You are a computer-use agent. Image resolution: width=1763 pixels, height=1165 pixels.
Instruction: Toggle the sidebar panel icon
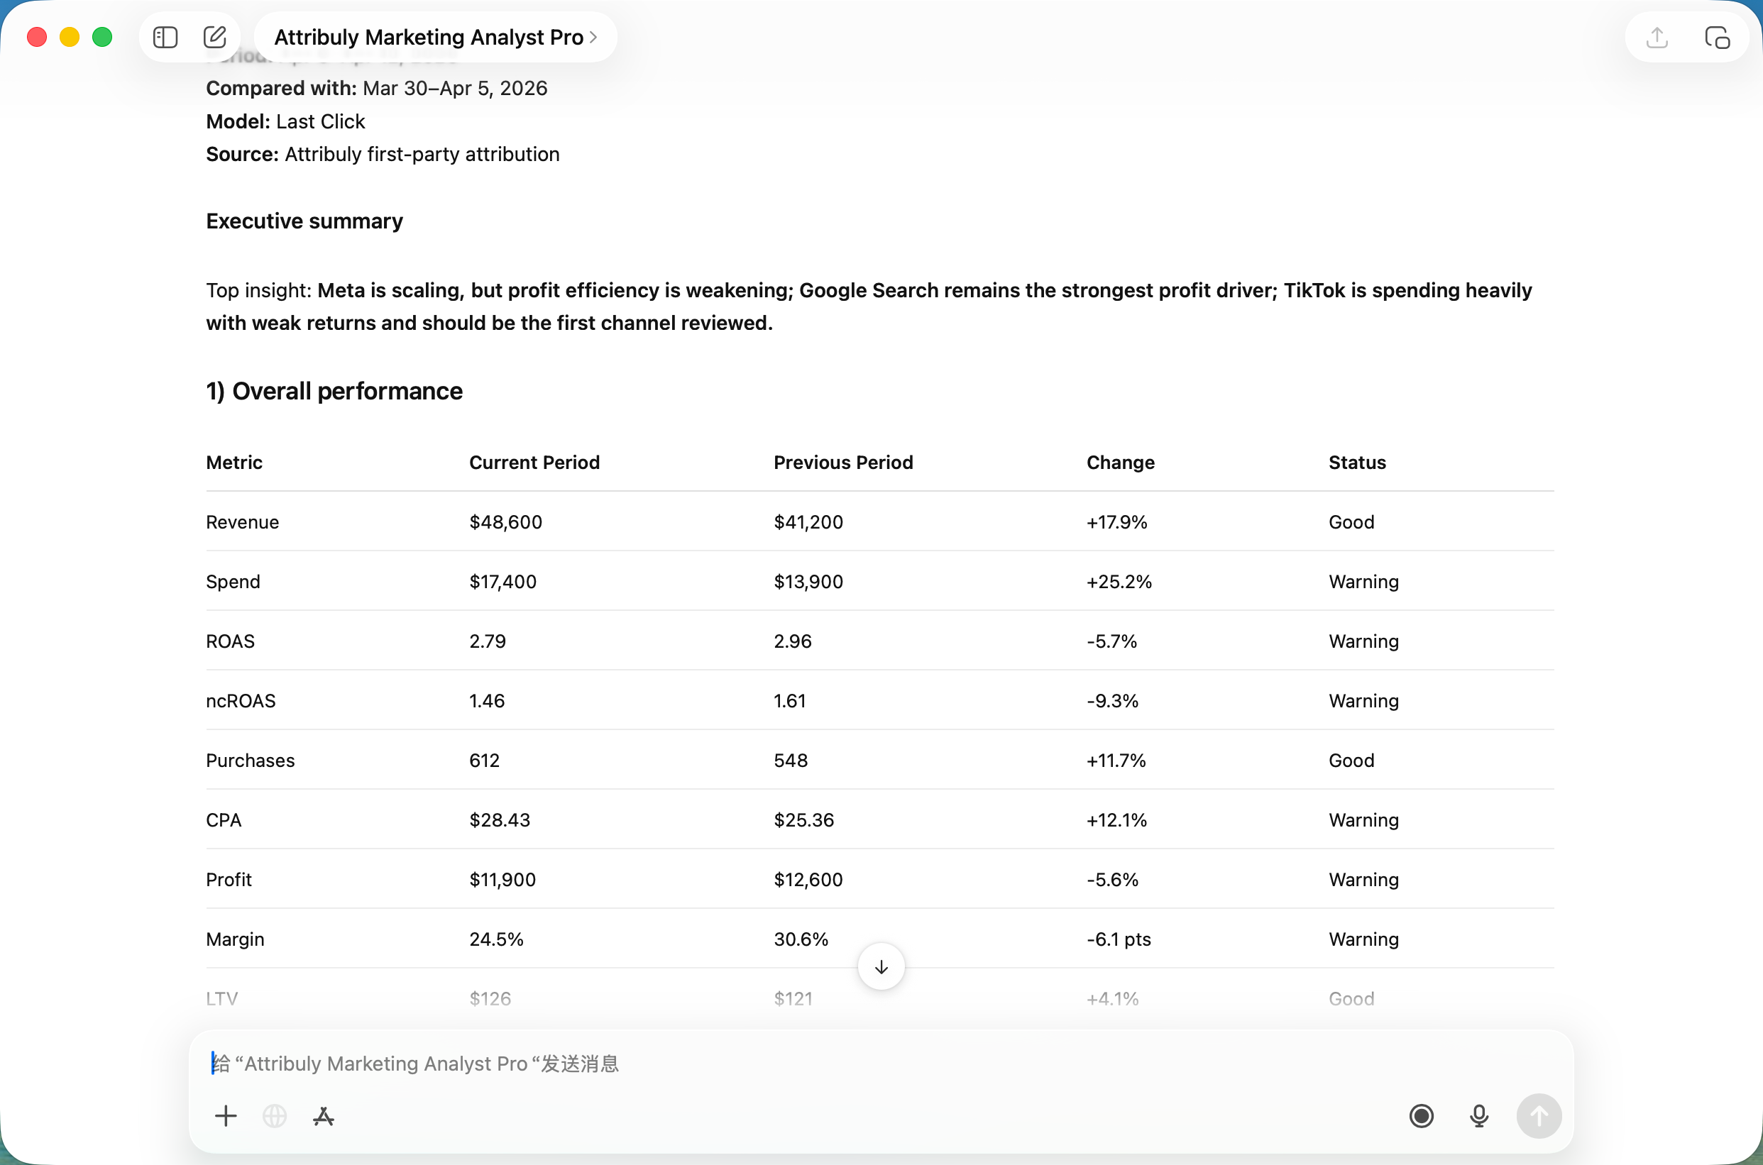pos(165,37)
